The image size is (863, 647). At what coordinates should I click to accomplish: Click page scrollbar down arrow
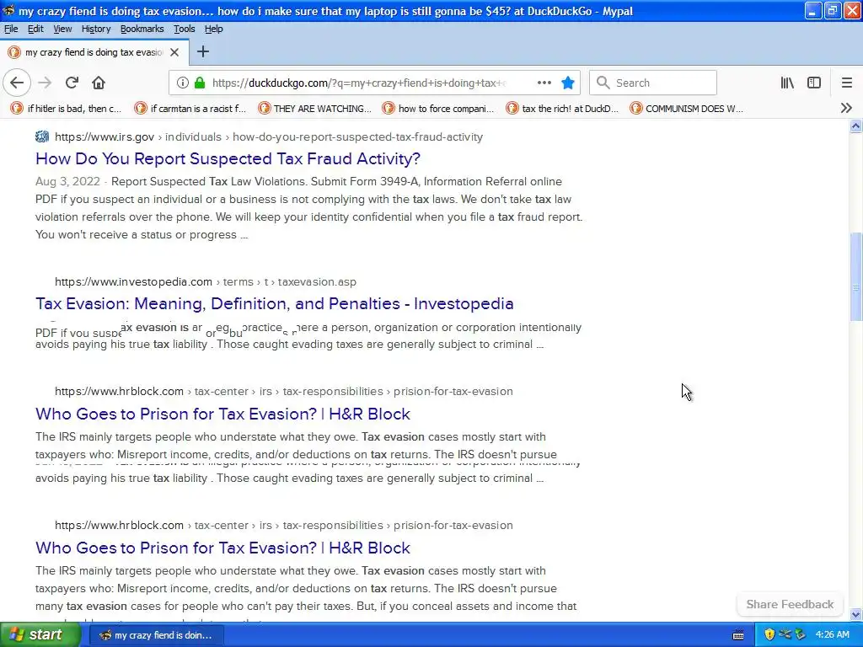tap(856, 614)
